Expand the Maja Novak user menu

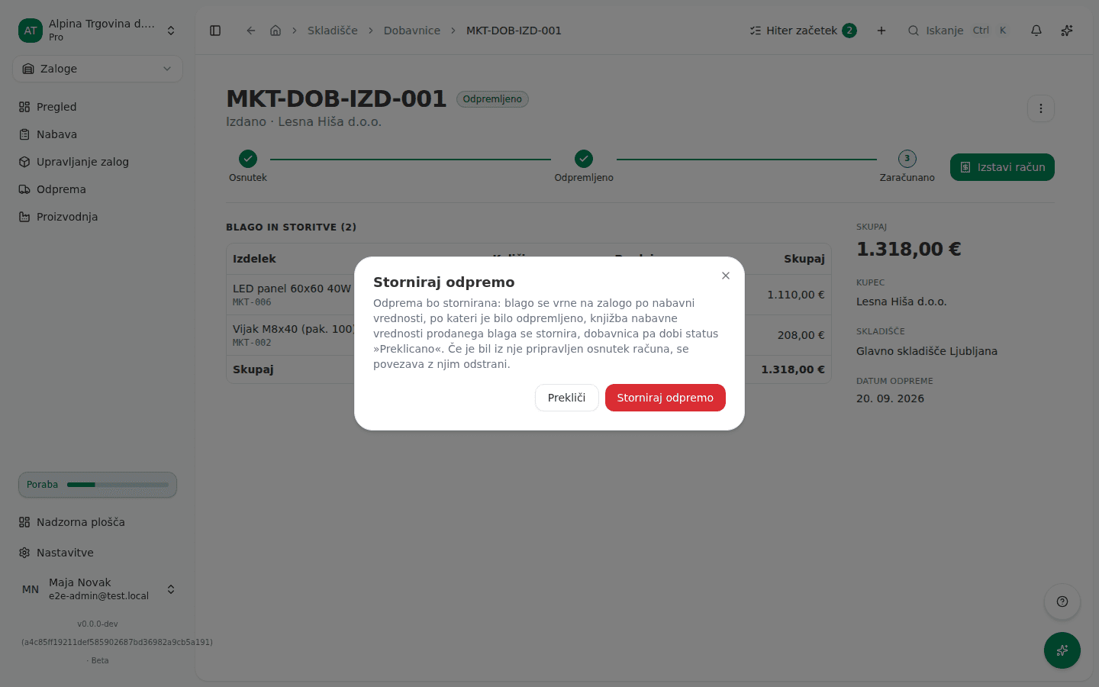(x=98, y=589)
